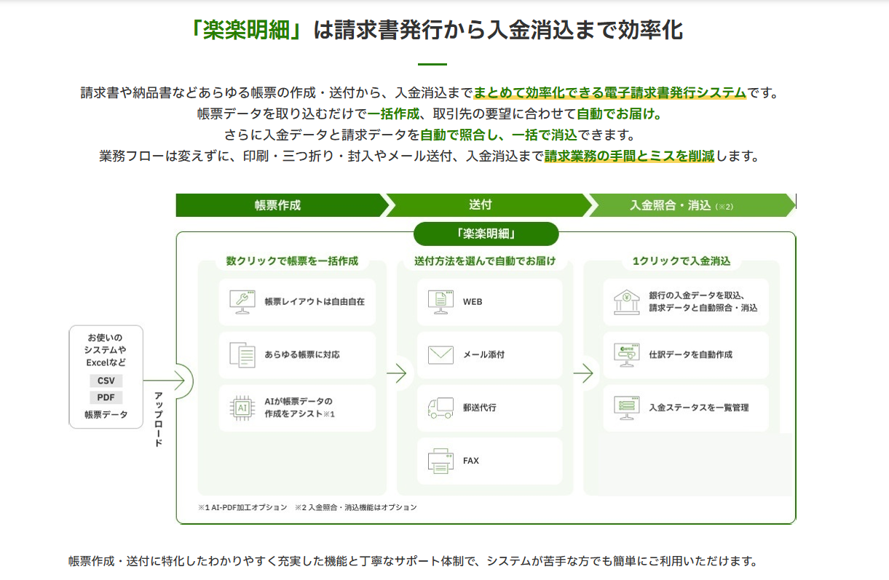Click the 数クリックで帳票を一括作成 heading
Screen dimensions: 889x580
[x=292, y=261]
